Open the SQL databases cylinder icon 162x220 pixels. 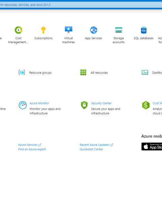144,30
